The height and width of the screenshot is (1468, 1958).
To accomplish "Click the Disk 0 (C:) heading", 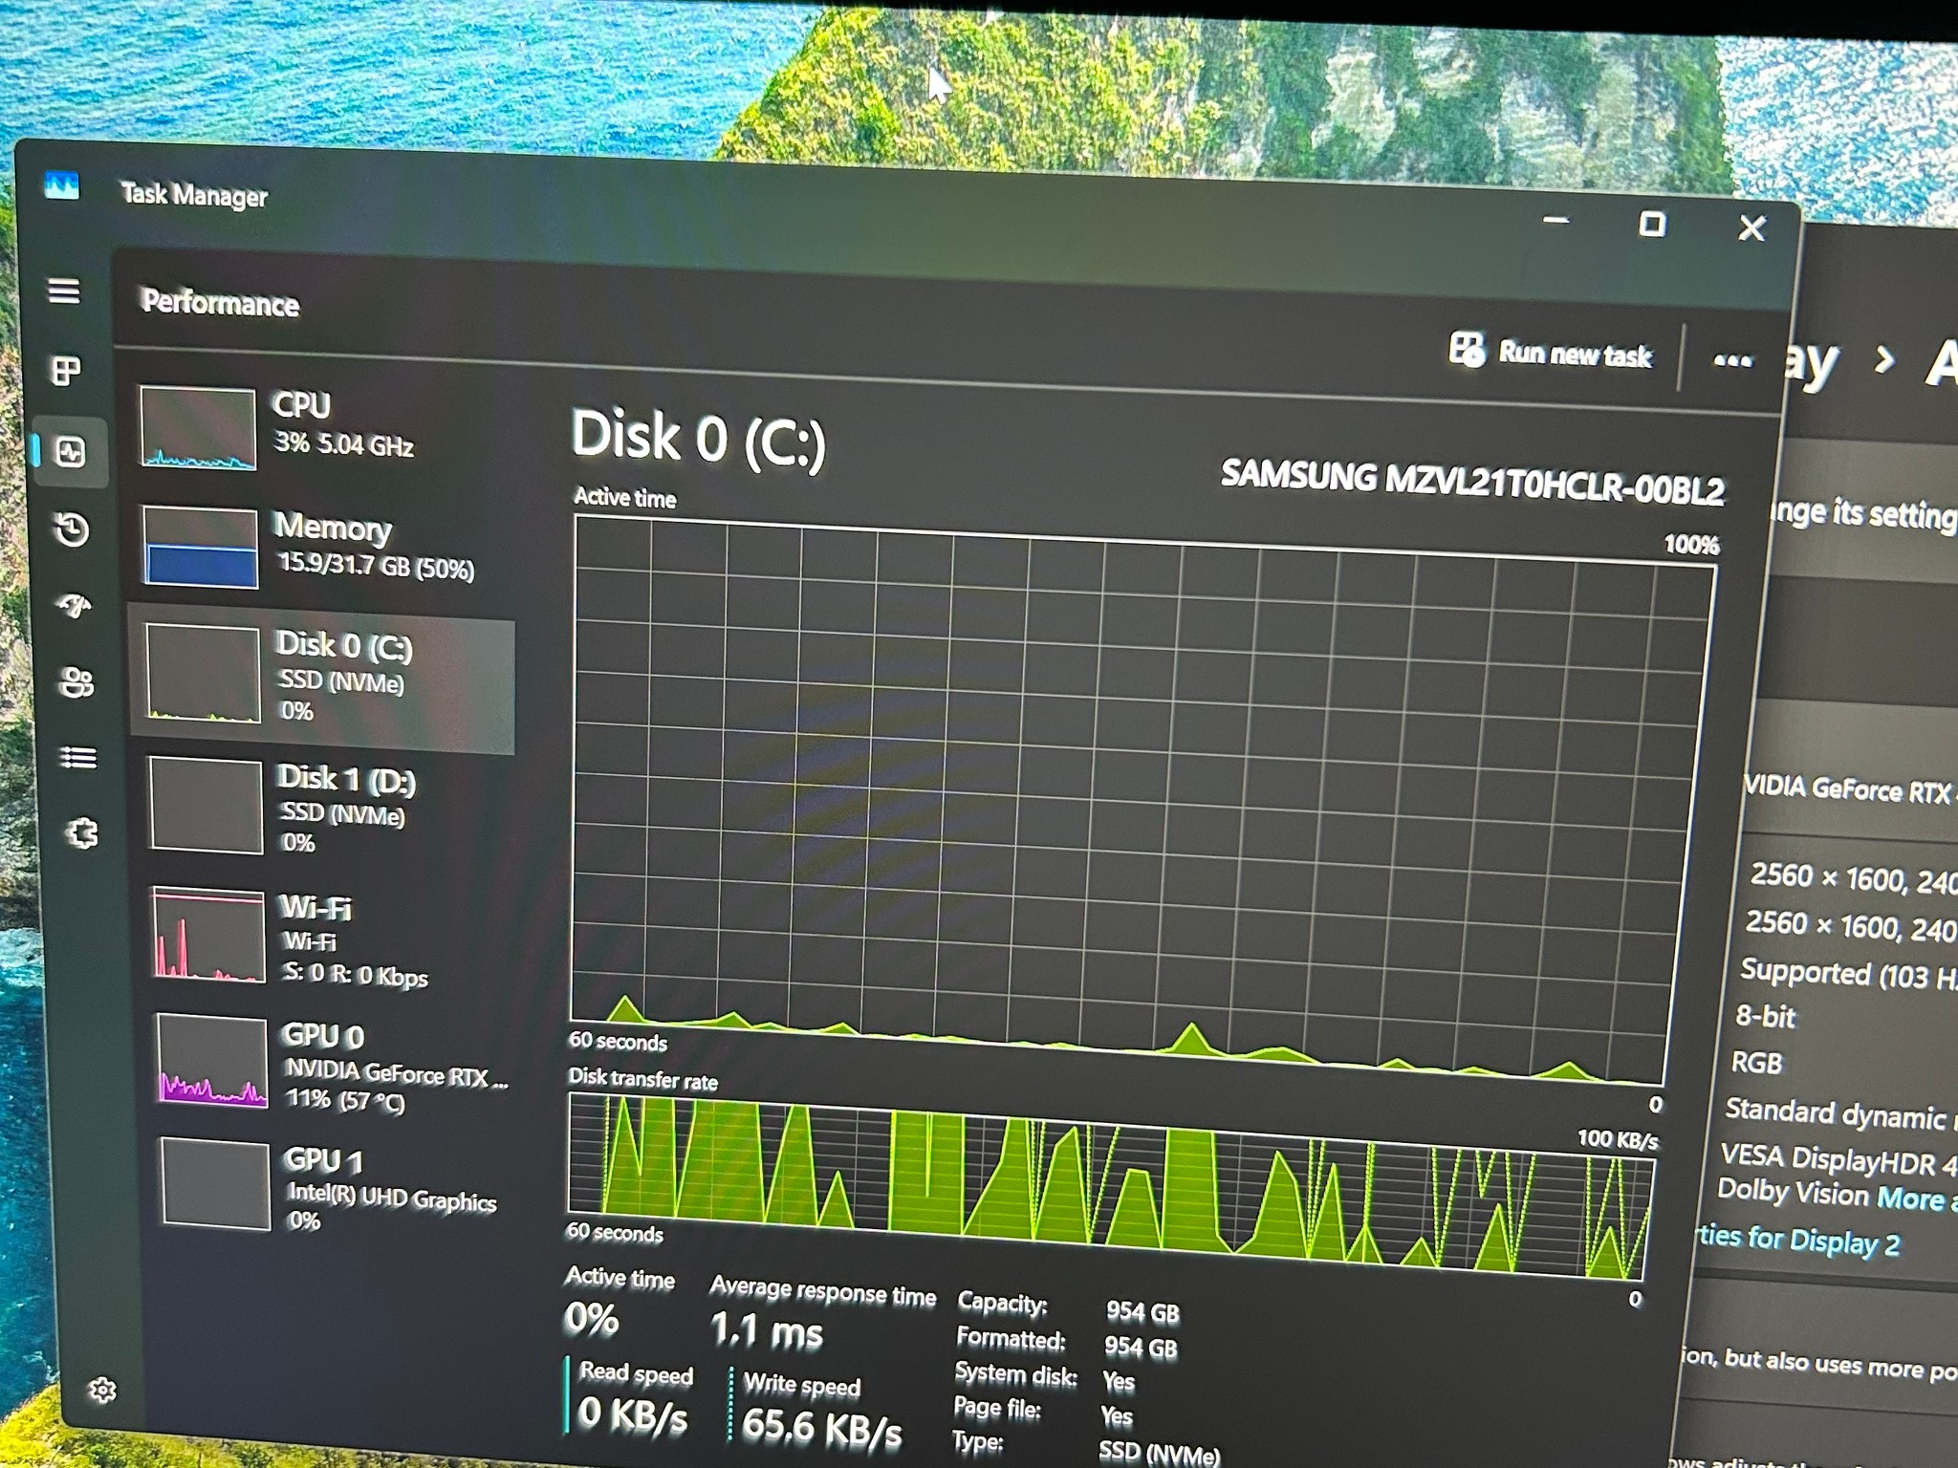I will [698, 440].
